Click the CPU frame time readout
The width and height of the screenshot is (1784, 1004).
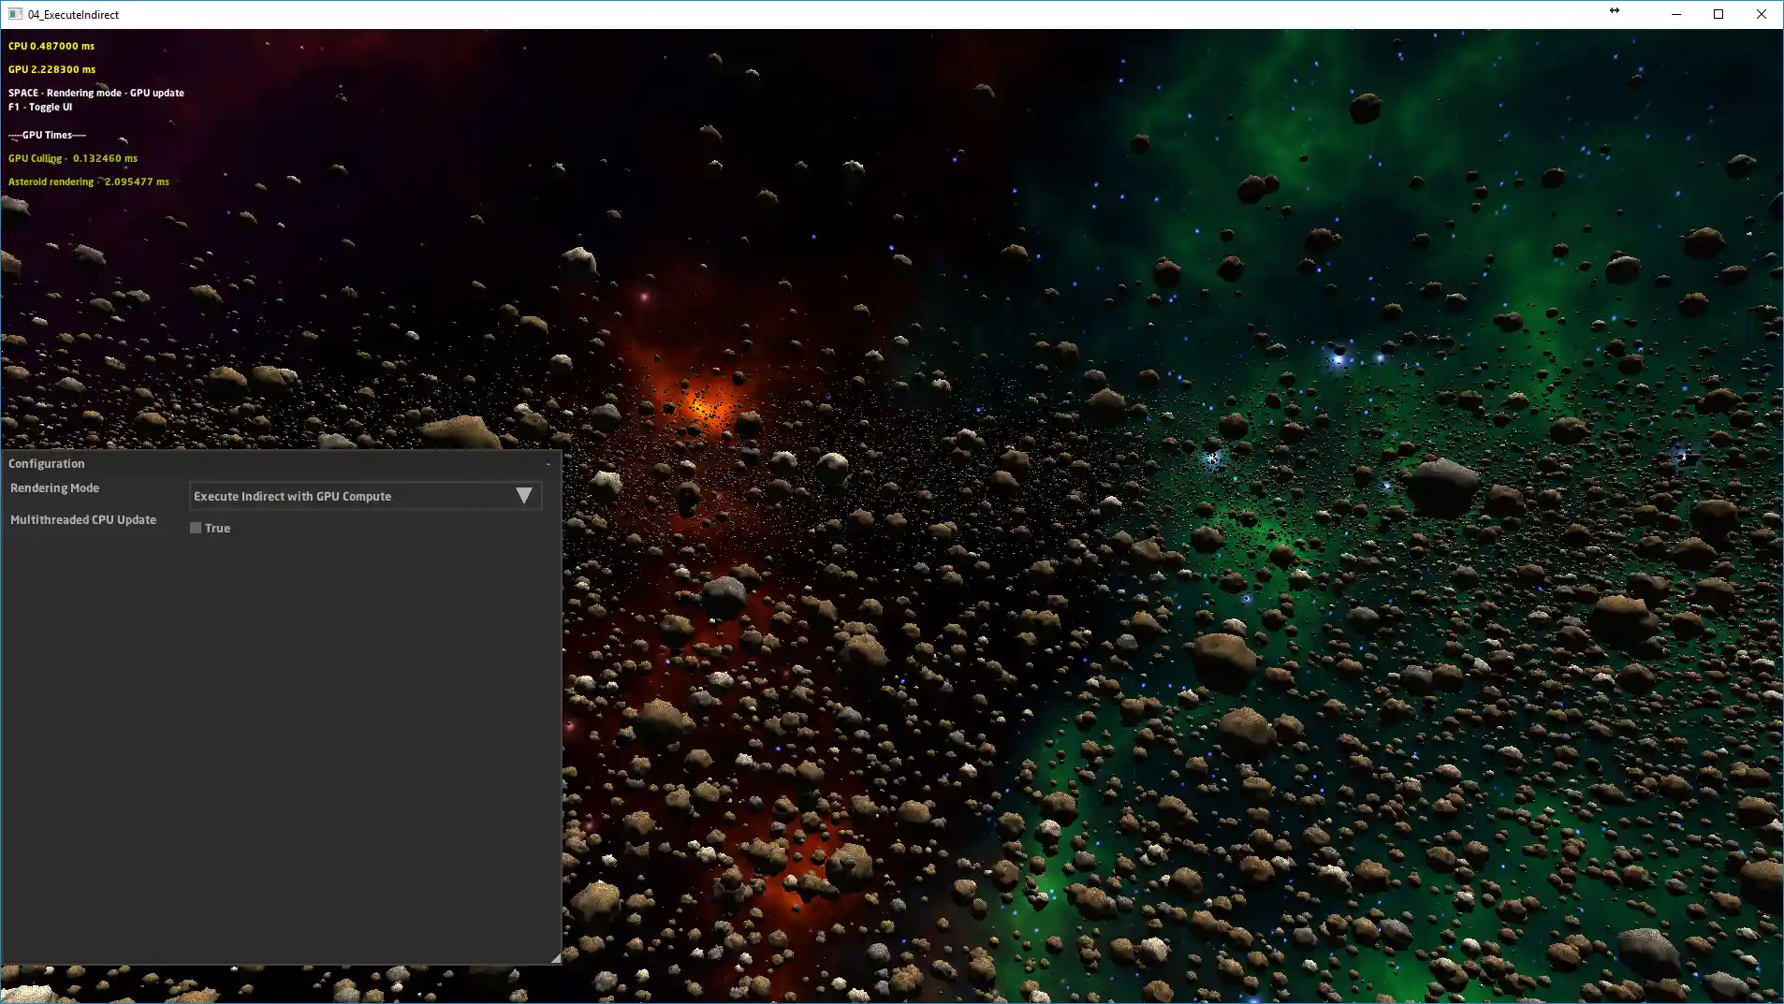coord(51,46)
